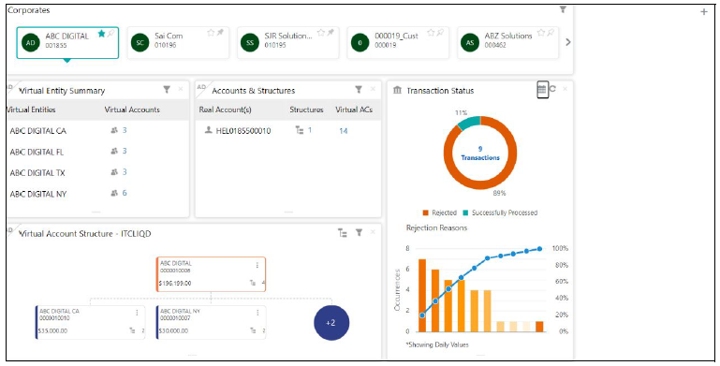720x366 pixels.
Task: Pin the 000019_Cust corporate card
Action: coord(440,33)
